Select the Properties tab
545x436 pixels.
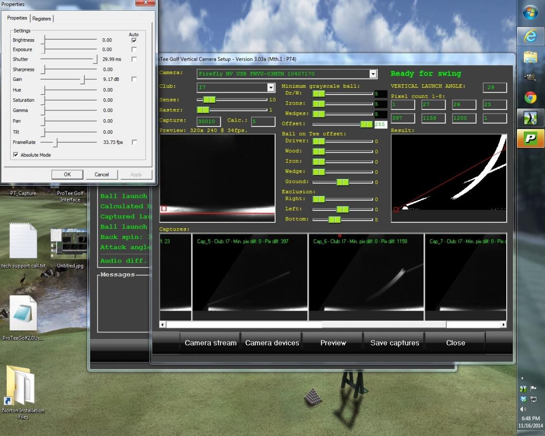(x=17, y=18)
